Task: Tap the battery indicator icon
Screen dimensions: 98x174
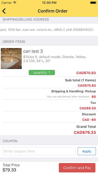Action: [93, 3]
